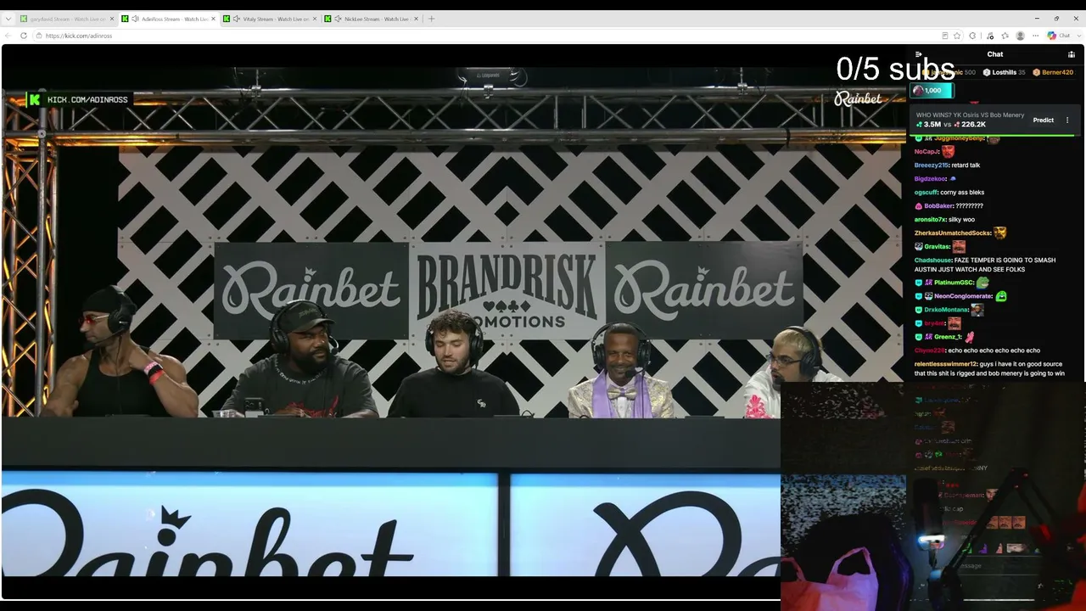Switch to the garydavid Stream tab
1086x611 pixels.
click(x=67, y=19)
